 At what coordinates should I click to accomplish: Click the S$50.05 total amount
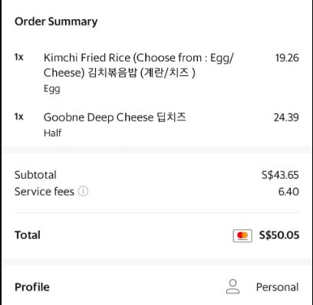coord(279,235)
